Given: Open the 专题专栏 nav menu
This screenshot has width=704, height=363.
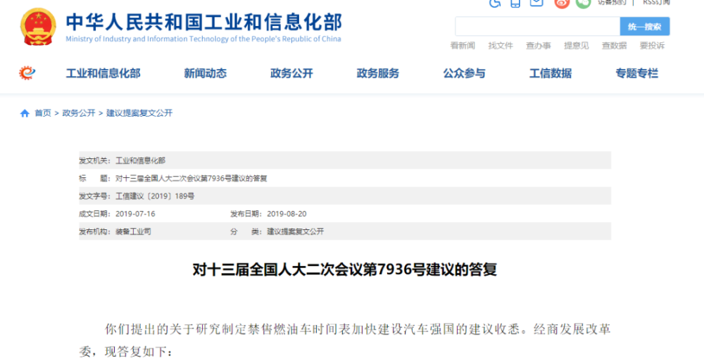Looking at the screenshot, I should 636,73.
